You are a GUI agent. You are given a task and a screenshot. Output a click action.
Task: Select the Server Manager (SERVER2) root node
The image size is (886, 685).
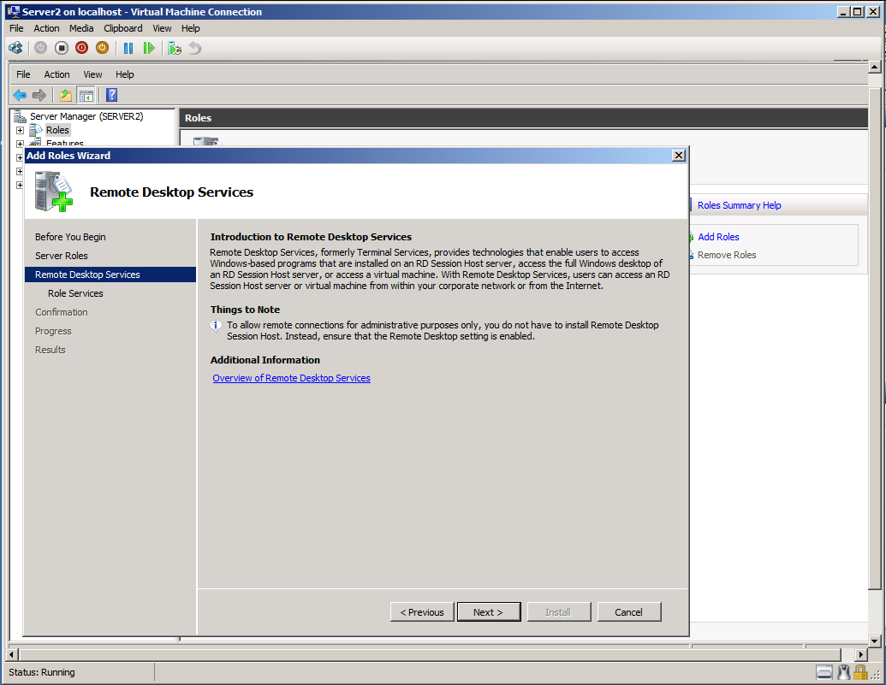86,116
